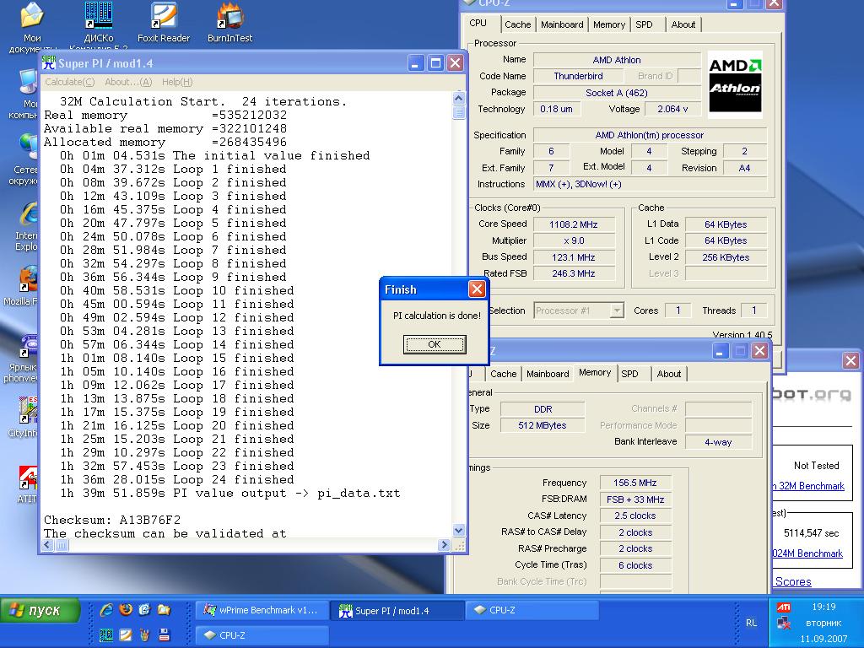Screen dimensions: 864x648
Task: Click Super PI vertical scrollbar down arrow
Action: (458, 531)
